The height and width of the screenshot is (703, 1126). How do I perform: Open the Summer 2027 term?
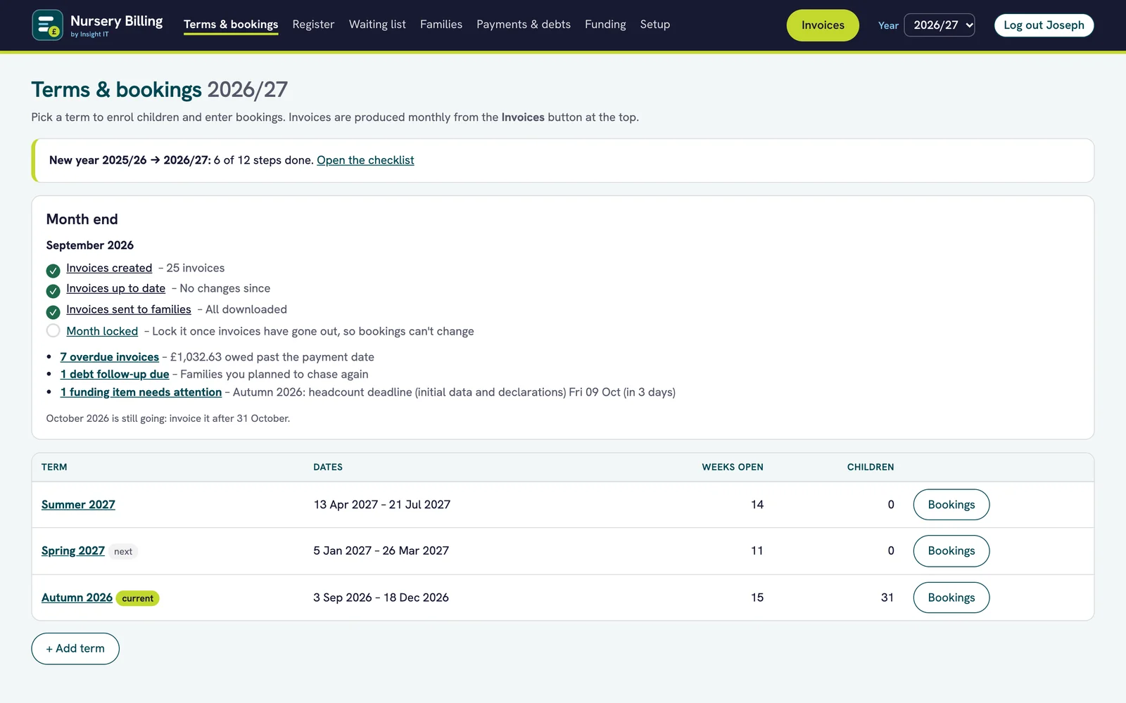78,505
